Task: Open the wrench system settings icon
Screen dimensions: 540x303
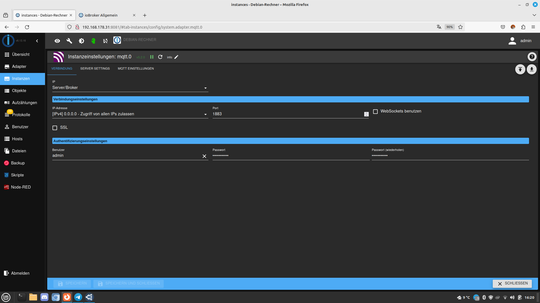Action: pyautogui.click(x=69, y=41)
